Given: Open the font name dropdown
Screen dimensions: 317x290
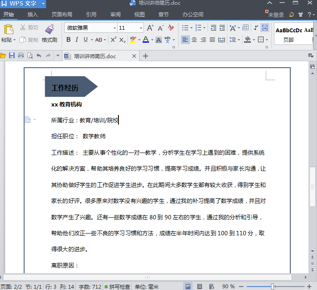Looking at the screenshot, I should click(115, 28).
